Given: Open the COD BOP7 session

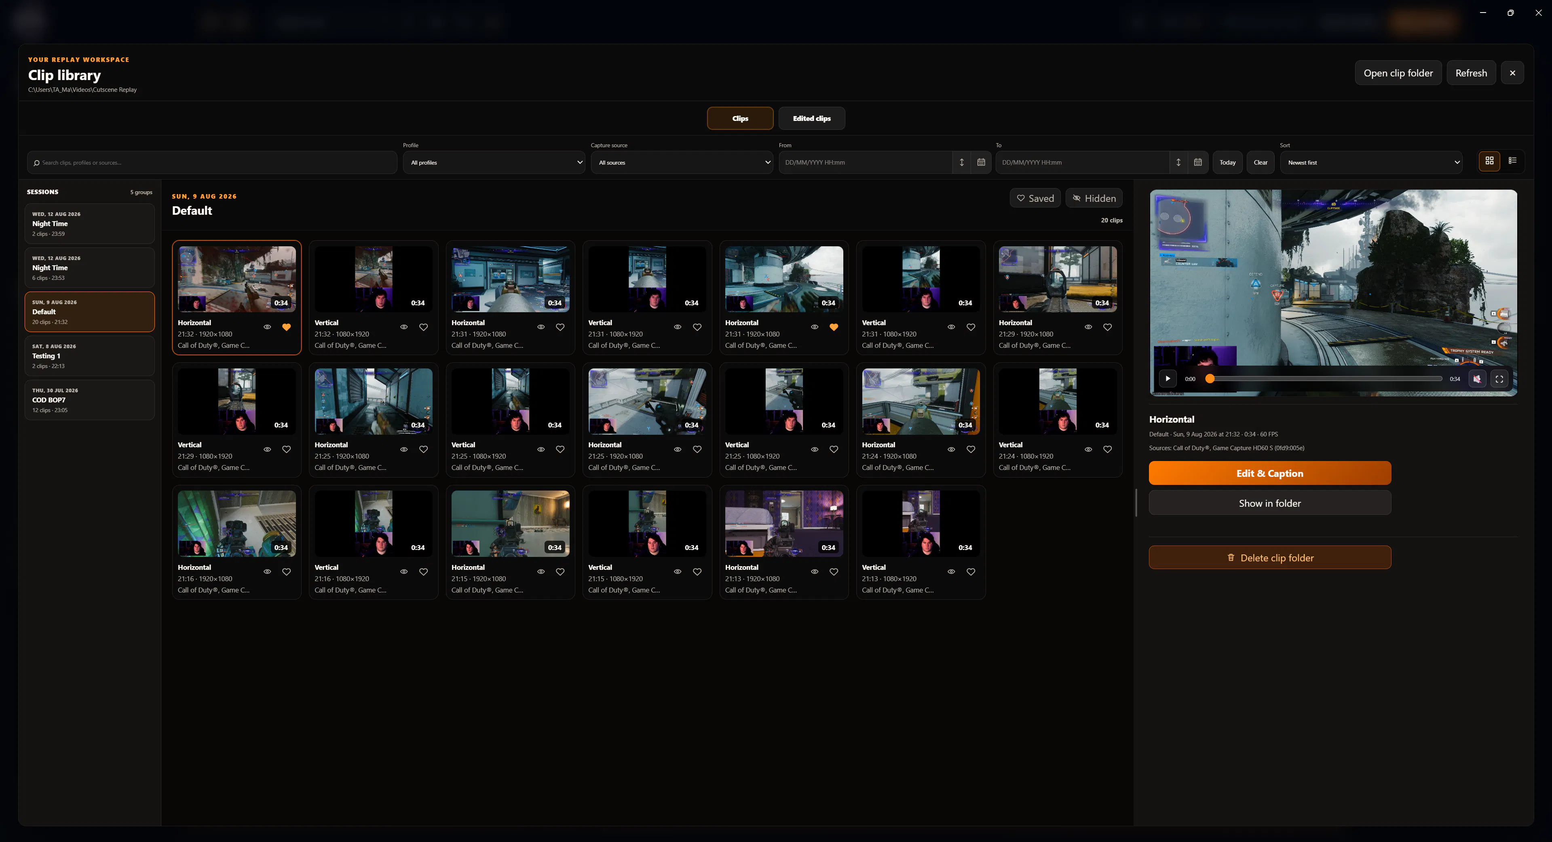Looking at the screenshot, I should pos(90,400).
